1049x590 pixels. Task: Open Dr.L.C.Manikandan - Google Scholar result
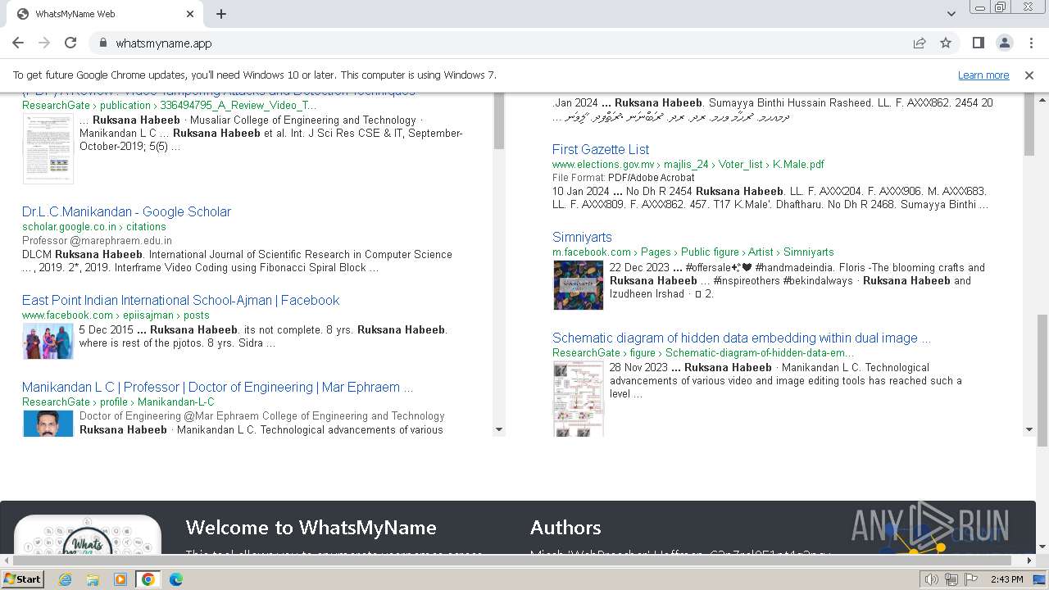point(126,211)
